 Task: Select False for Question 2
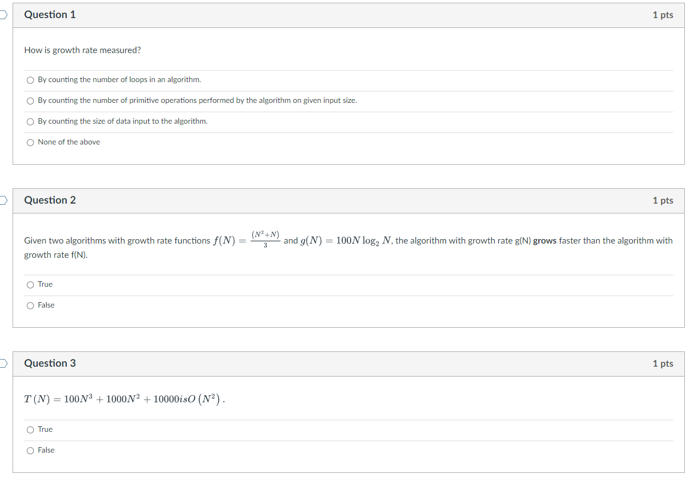click(30, 305)
